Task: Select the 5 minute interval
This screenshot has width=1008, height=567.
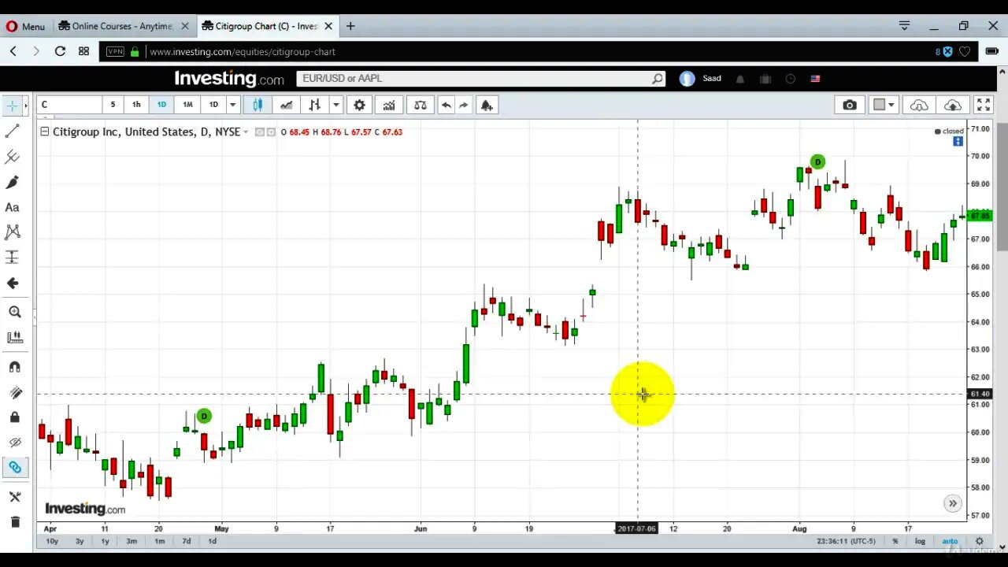Action: click(113, 105)
